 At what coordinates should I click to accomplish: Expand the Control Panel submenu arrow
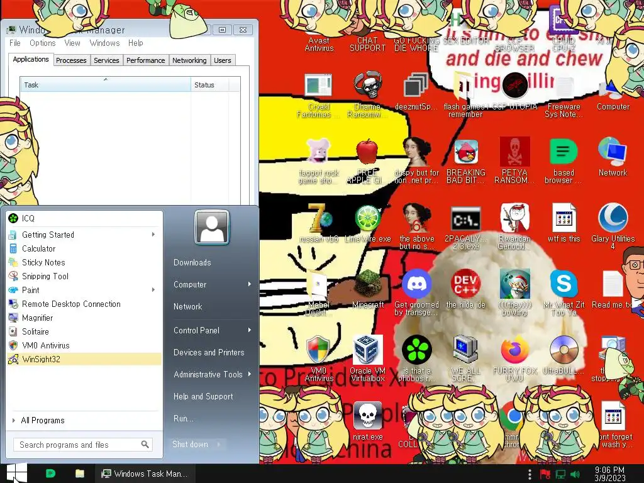click(x=249, y=330)
